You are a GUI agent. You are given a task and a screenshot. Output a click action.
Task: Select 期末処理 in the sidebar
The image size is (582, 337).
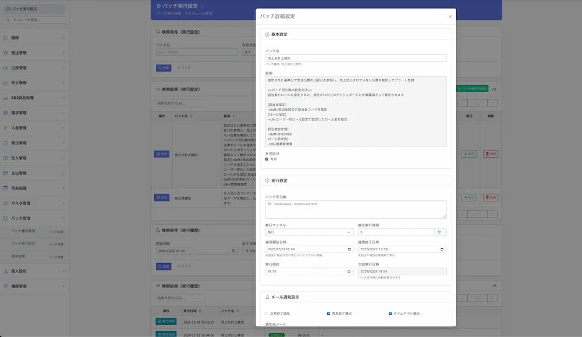click(19, 256)
